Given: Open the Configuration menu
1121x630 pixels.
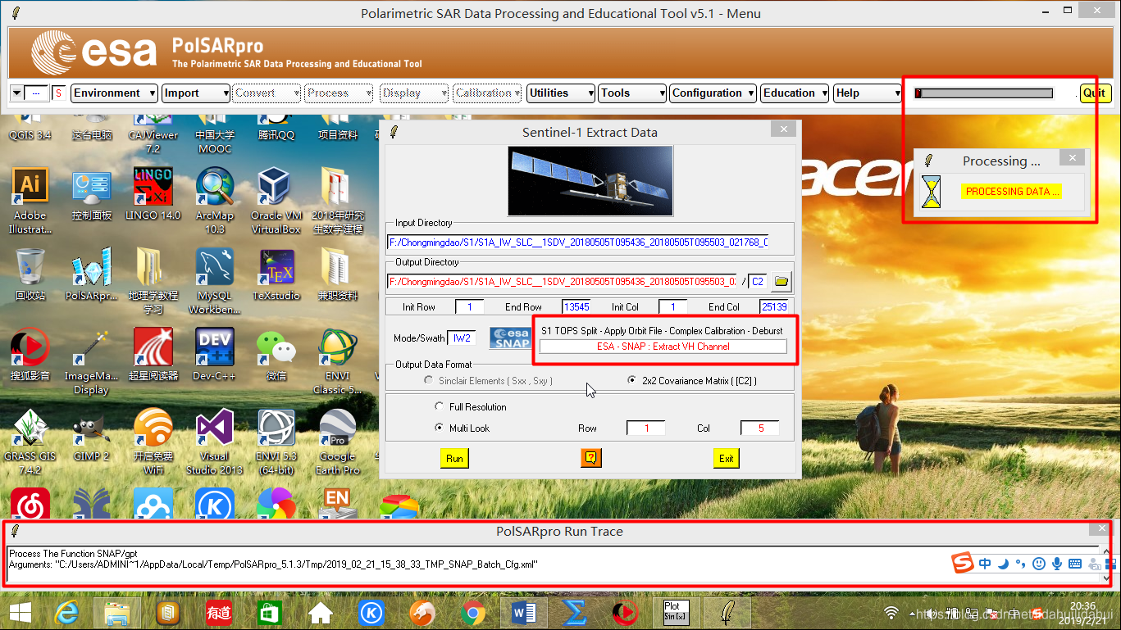Looking at the screenshot, I should (713, 93).
